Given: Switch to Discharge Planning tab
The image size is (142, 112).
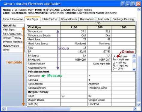Looking at the screenshot, I should coord(123,19).
